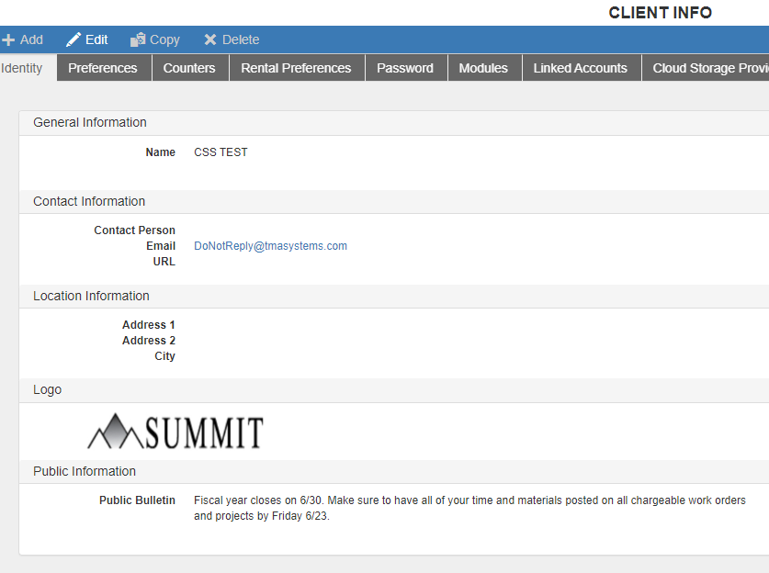This screenshot has width=769, height=573.
Task: Click the Copy icon in the toolbar
Action: (138, 39)
